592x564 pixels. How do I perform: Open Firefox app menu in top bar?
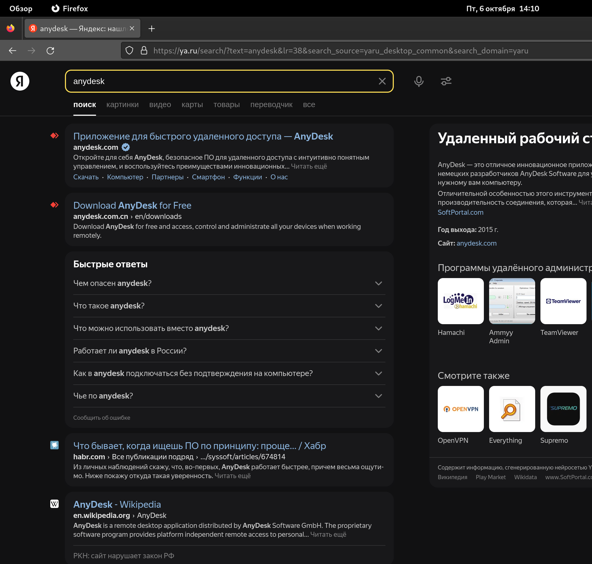[70, 8]
